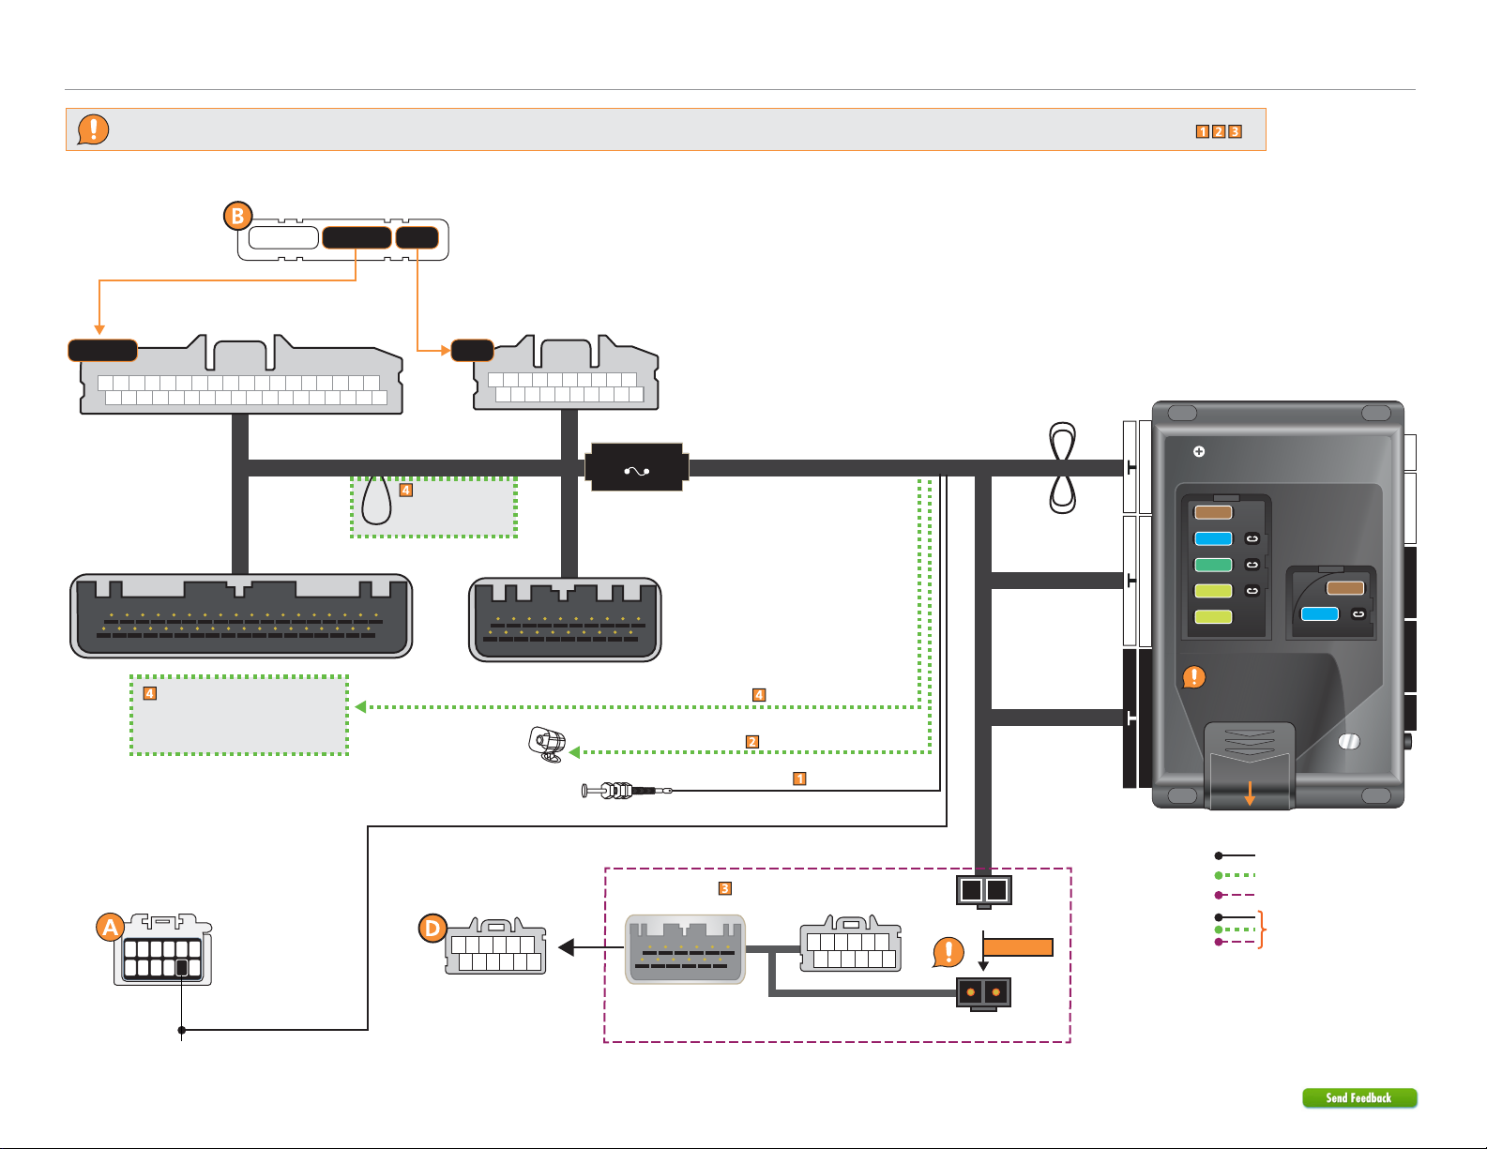Click note 1 marker above hood pin wire
Viewport: 1487px width, 1149px height.
[799, 778]
